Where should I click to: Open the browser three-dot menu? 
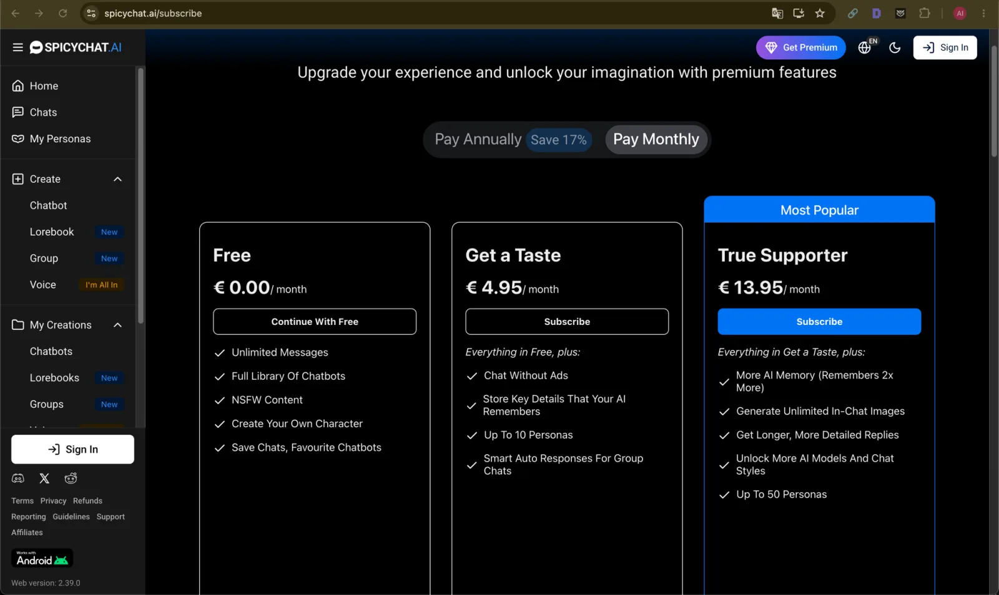[983, 13]
